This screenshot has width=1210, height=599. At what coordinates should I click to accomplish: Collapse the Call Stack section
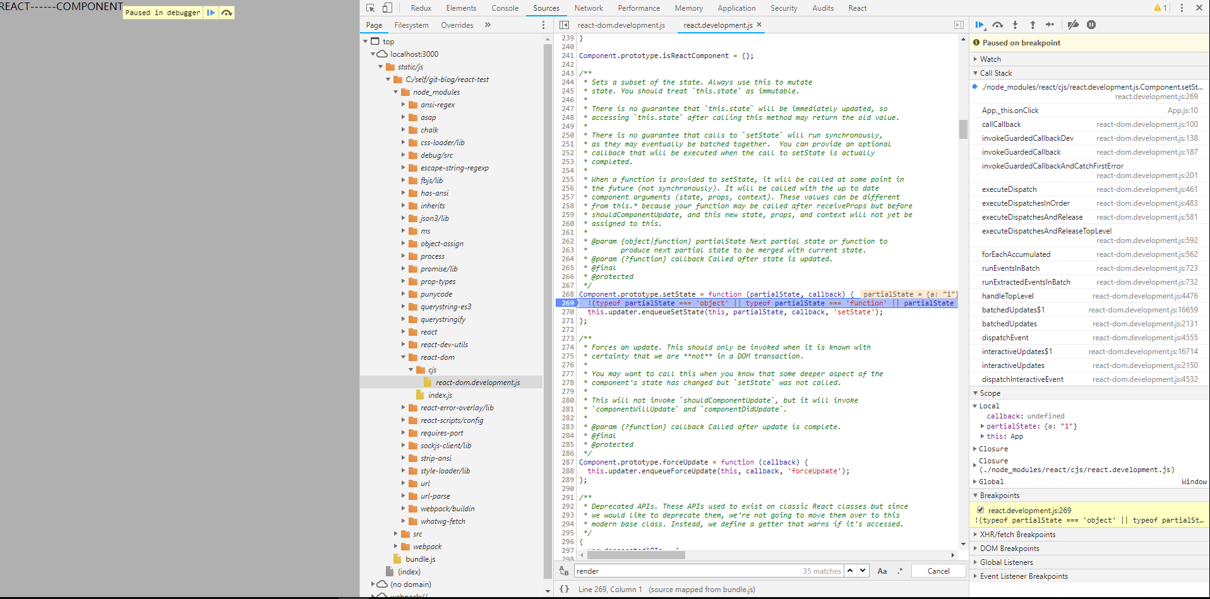click(995, 73)
